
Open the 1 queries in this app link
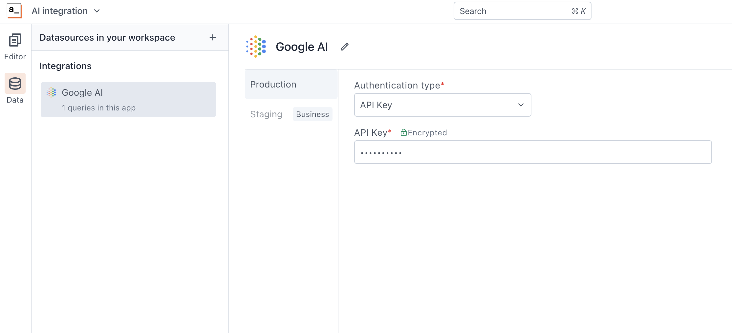[98, 108]
